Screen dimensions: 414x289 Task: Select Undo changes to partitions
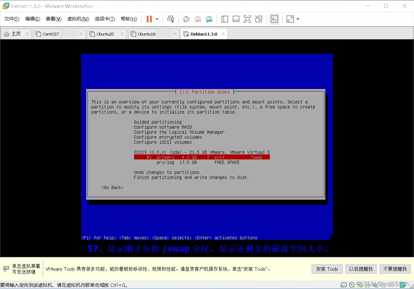pyautogui.click(x=167, y=172)
